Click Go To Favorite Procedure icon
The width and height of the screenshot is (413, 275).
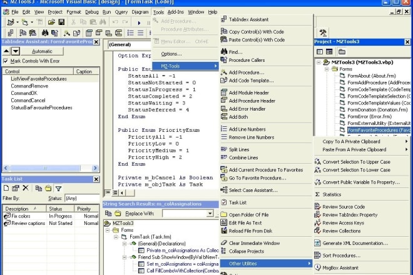click(x=224, y=177)
